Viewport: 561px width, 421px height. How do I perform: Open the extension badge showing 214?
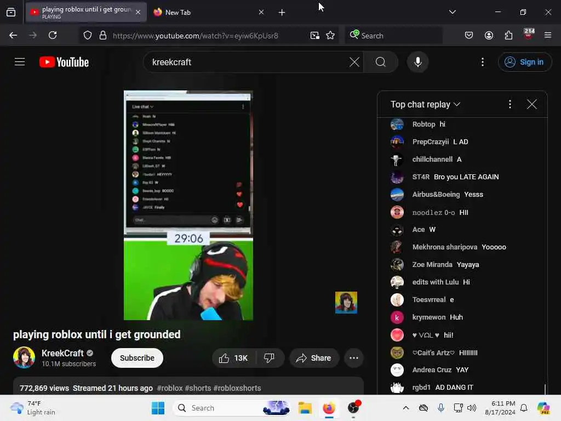click(x=529, y=34)
